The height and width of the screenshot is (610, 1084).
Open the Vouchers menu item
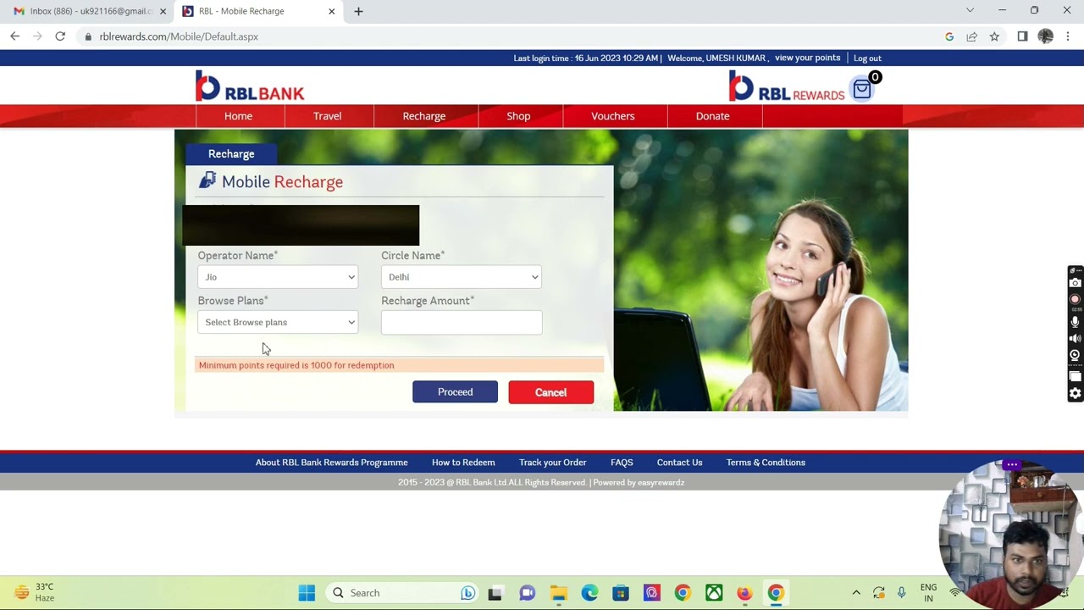[x=613, y=116]
